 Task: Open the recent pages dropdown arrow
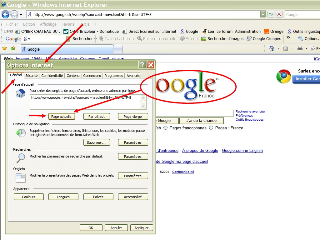pos(21,15)
